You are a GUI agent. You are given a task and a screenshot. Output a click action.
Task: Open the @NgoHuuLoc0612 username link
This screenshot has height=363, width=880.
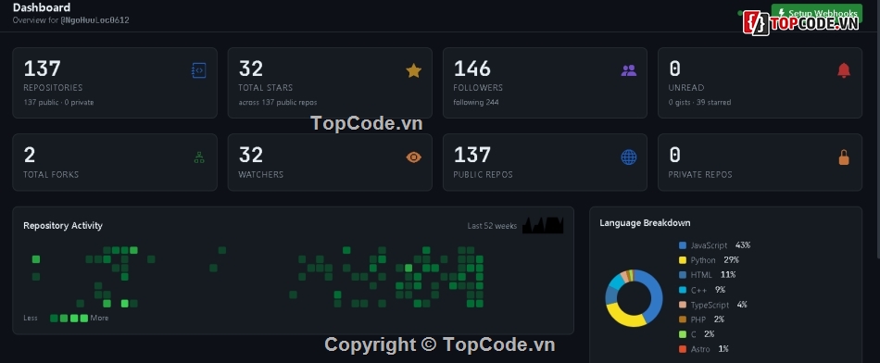point(94,20)
